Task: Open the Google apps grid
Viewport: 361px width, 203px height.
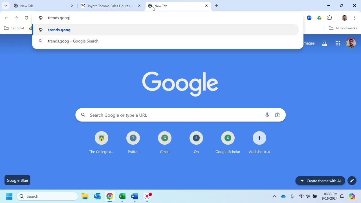Action: point(338,43)
